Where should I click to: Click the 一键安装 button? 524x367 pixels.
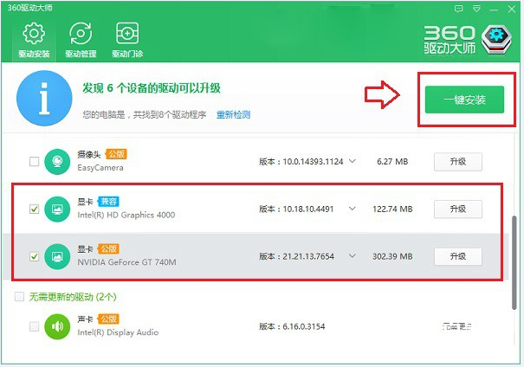[464, 100]
